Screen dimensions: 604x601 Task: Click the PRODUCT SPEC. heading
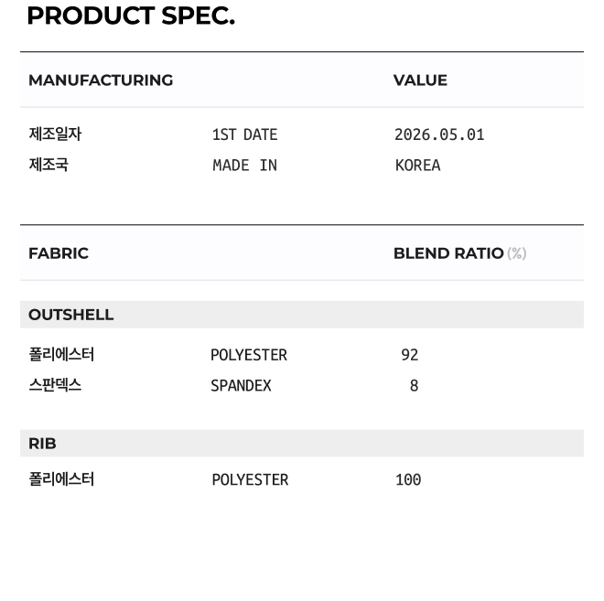pyautogui.click(x=131, y=16)
